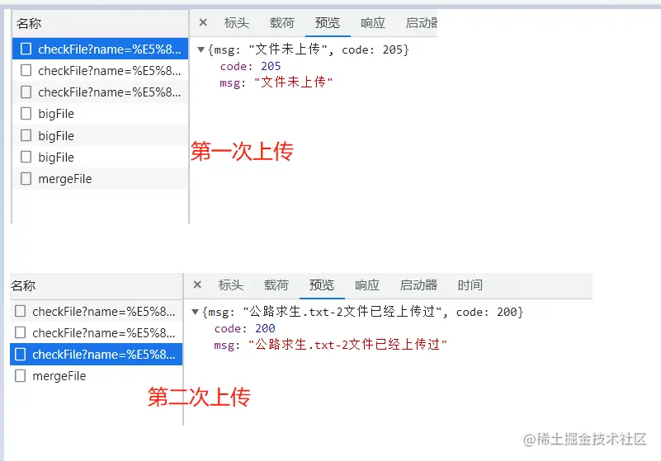The height and width of the screenshot is (461, 661).
Task: Tick checkbox of second checkFile row, first-upload panel
Action: (x=26, y=70)
